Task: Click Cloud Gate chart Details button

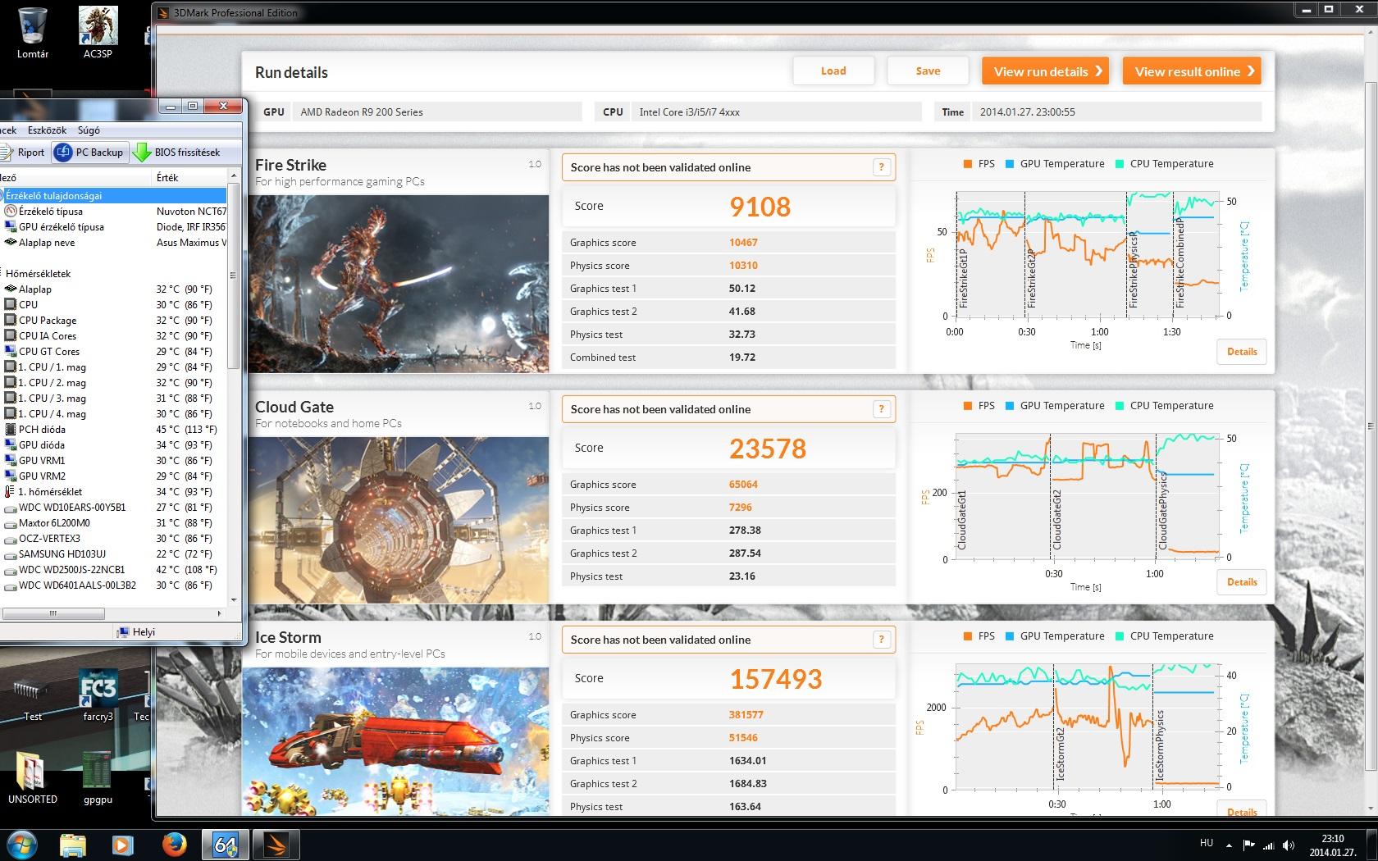Action: 1242,582
